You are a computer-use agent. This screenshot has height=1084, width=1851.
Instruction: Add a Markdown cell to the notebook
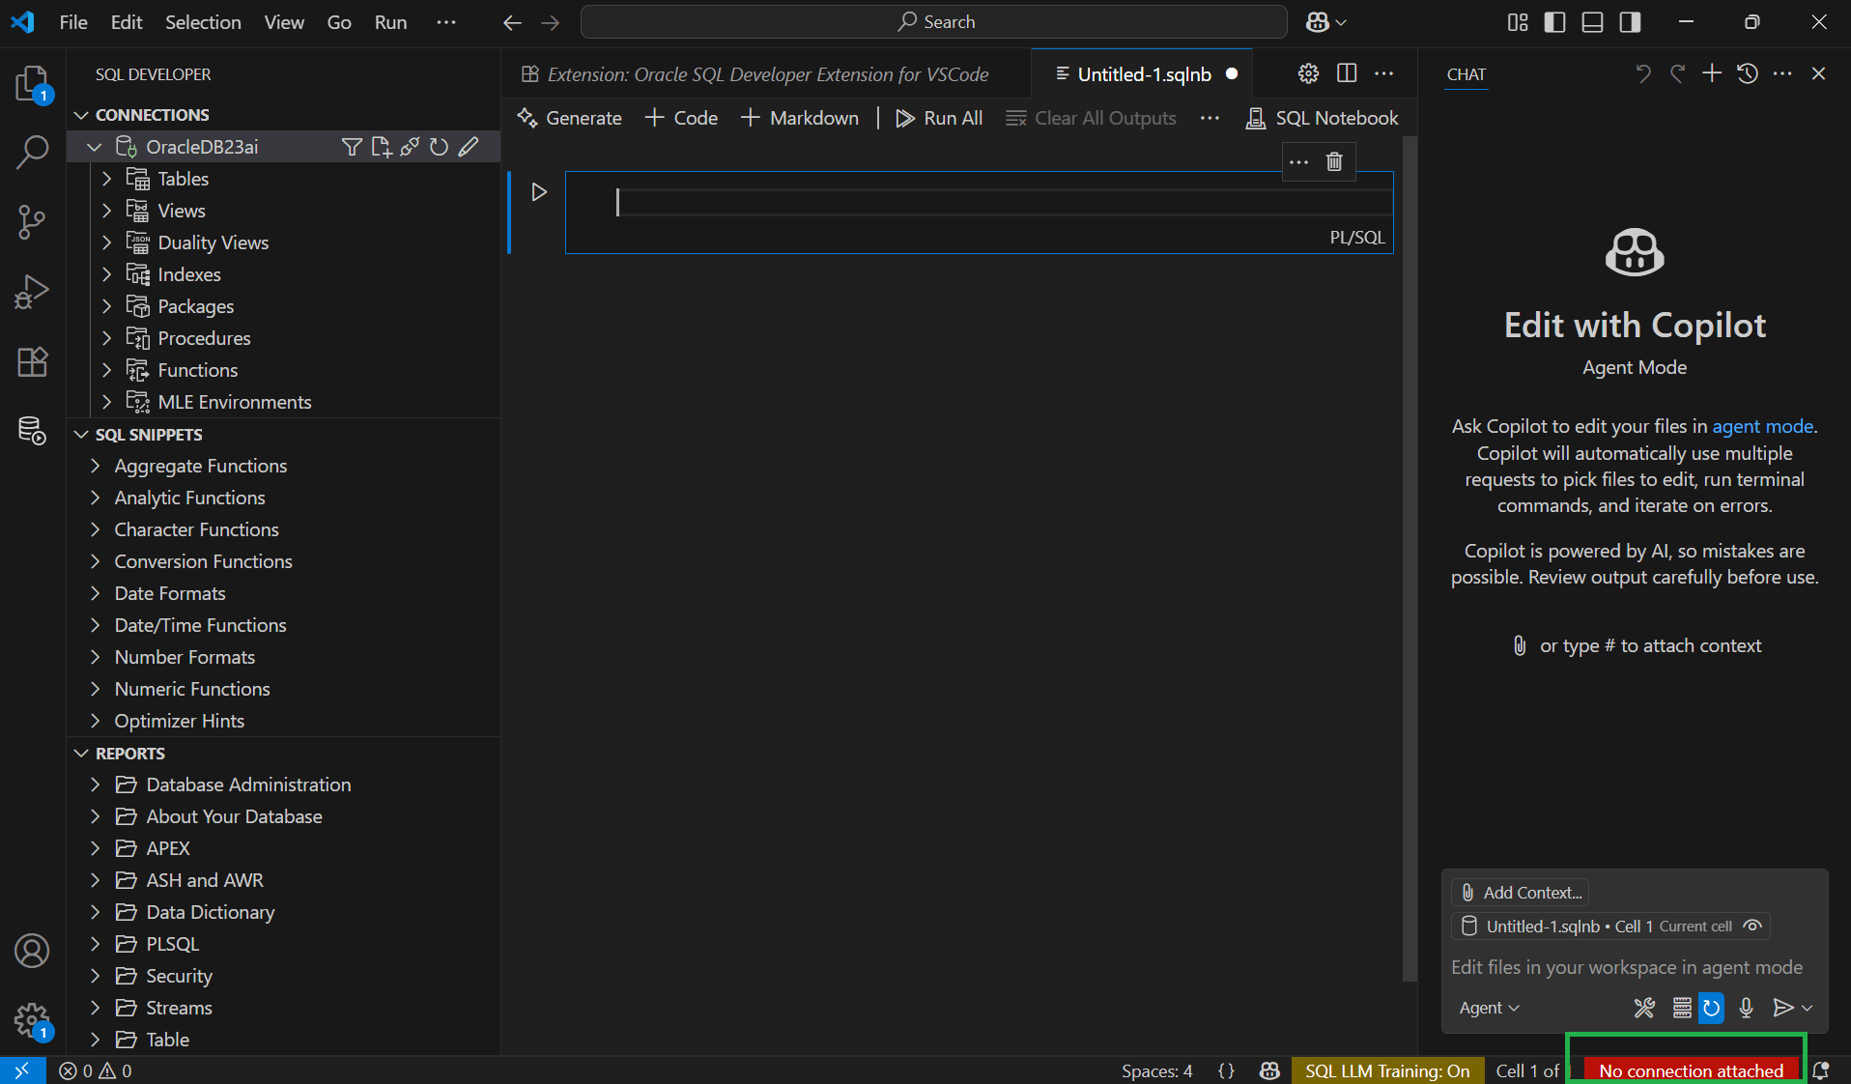pyautogui.click(x=800, y=118)
